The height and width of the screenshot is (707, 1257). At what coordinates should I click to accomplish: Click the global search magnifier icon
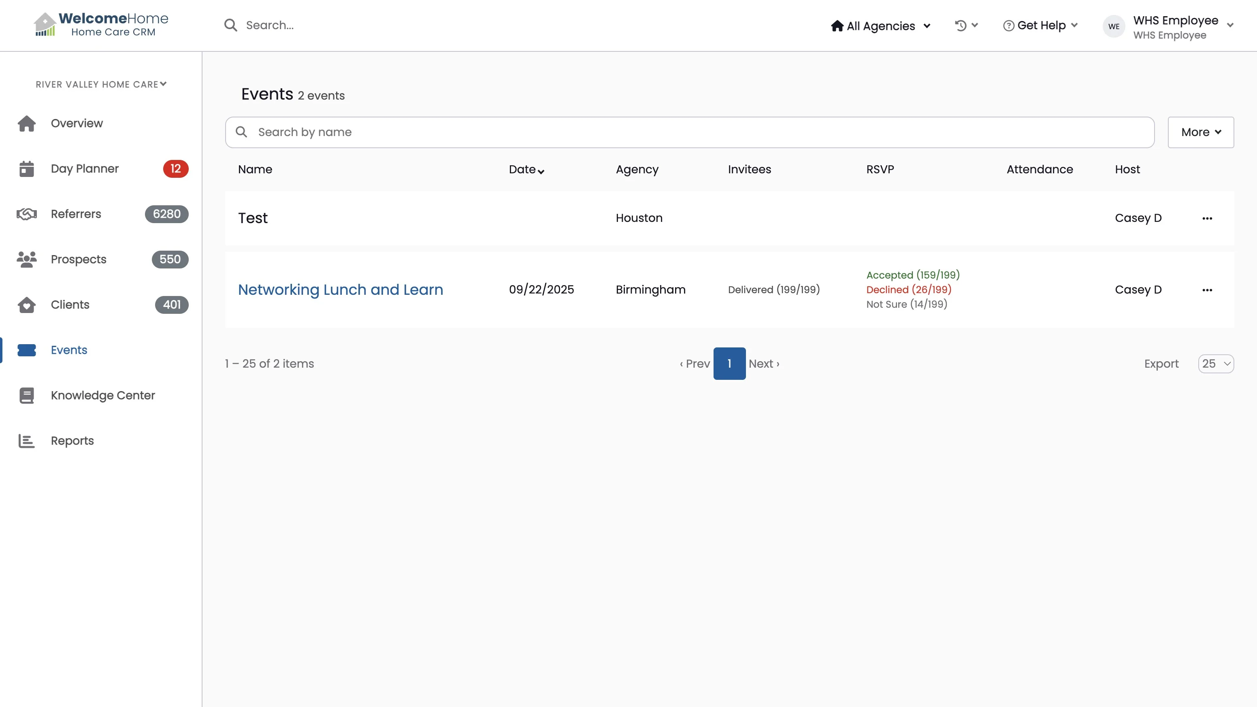(x=230, y=26)
